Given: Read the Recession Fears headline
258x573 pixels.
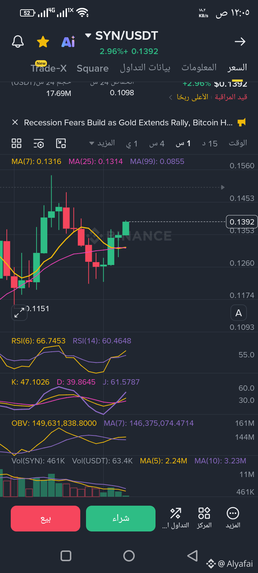Looking at the screenshot, I should 128,122.
